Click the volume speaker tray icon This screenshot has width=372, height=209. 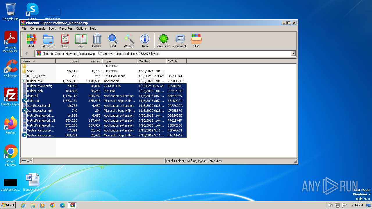click(330, 205)
